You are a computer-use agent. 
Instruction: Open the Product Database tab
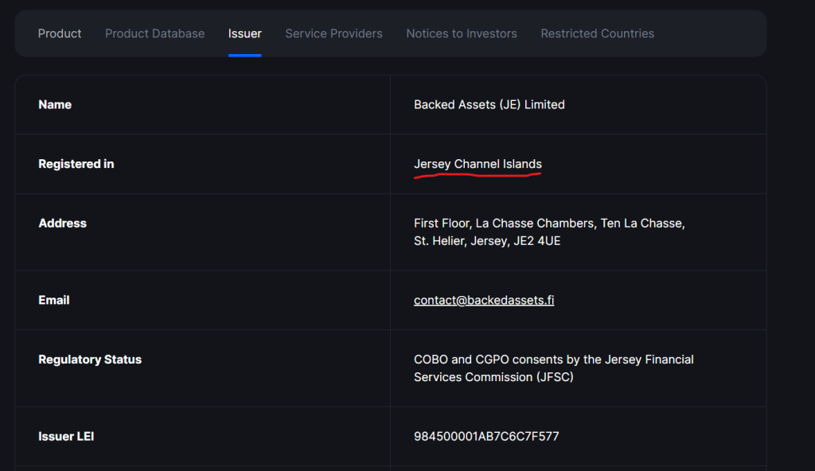154,33
